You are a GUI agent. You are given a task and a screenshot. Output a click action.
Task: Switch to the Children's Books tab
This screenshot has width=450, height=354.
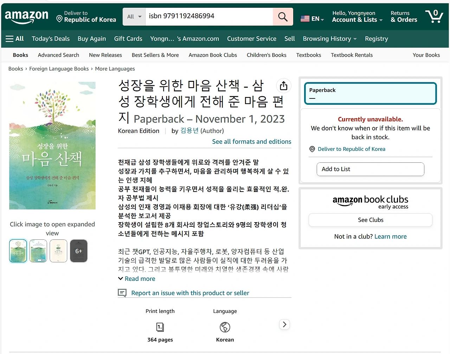[266, 55]
